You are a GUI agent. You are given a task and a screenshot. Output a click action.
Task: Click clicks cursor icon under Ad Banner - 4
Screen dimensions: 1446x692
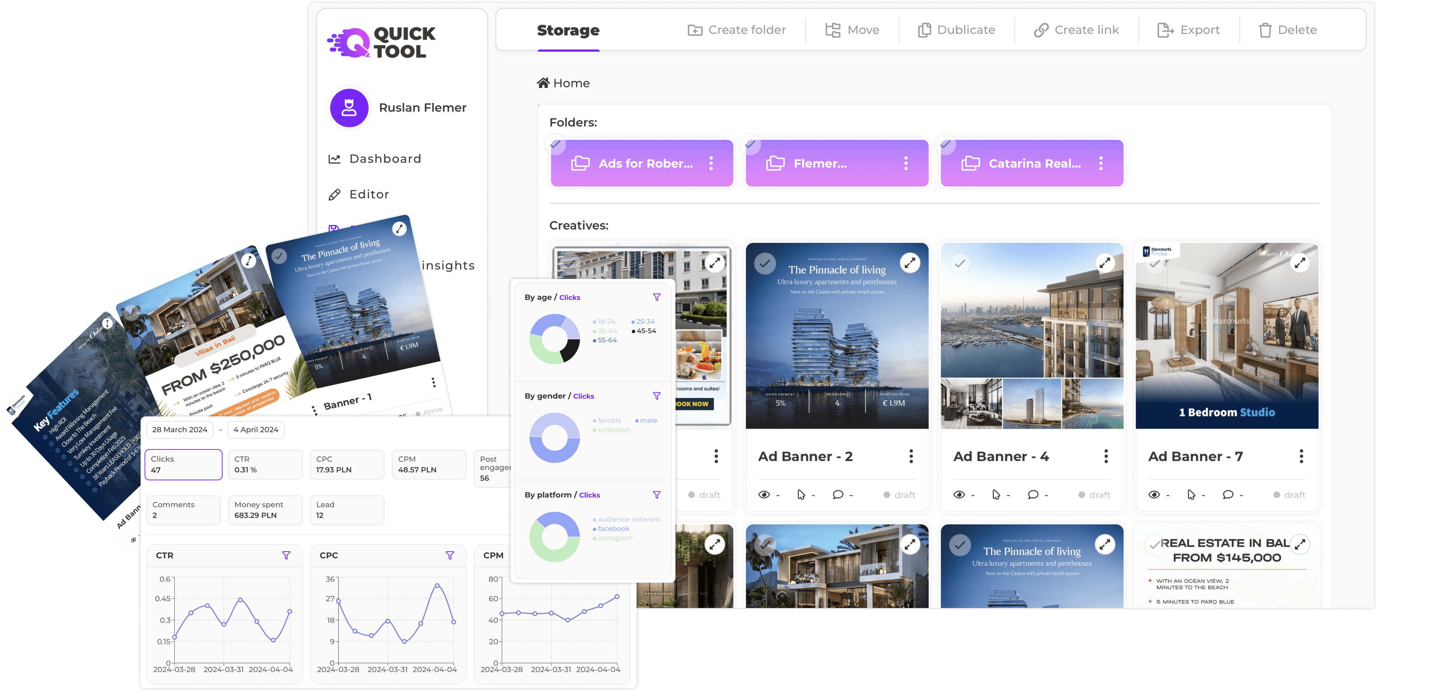996,494
